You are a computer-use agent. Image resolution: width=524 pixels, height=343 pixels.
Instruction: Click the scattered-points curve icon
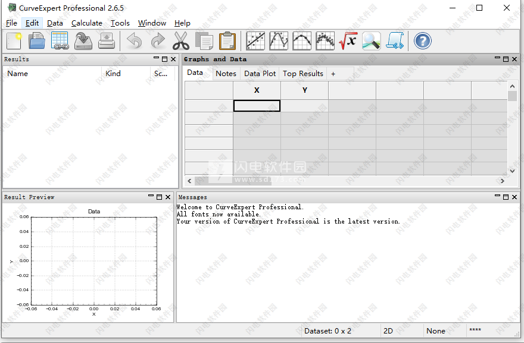pyautogui.click(x=325, y=41)
